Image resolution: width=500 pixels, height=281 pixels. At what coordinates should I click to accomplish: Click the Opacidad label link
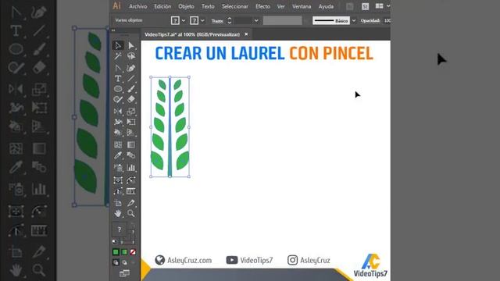click(370, 21)
